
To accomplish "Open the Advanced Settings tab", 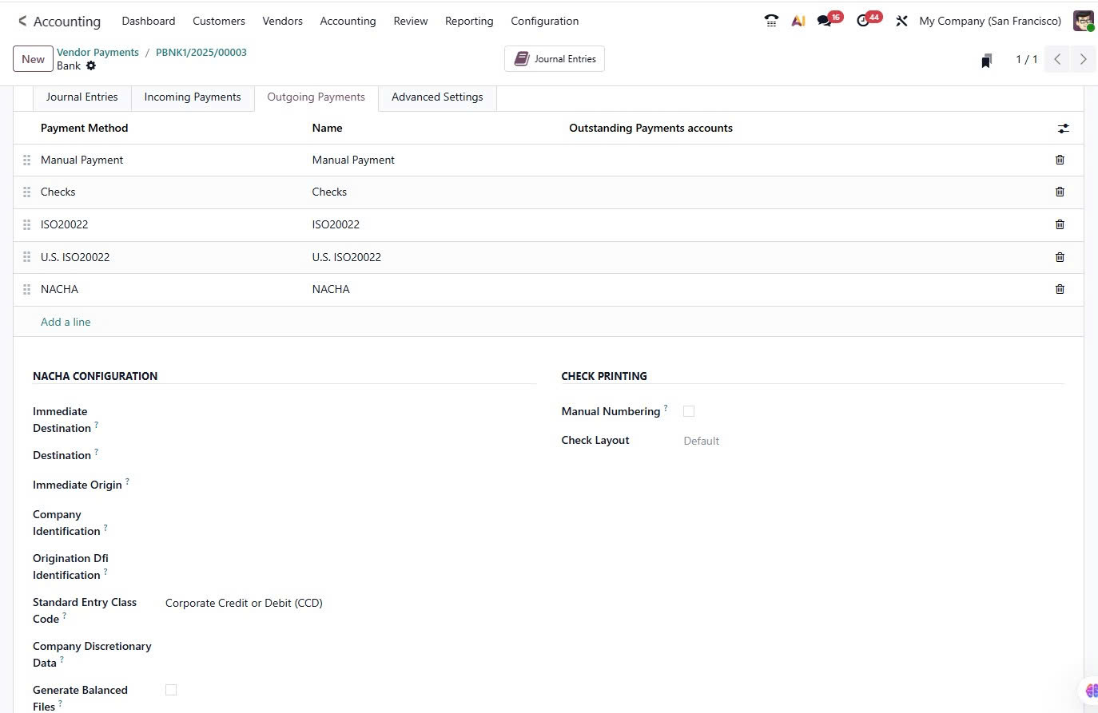I will pyautogui.click(x=437, y=97).
